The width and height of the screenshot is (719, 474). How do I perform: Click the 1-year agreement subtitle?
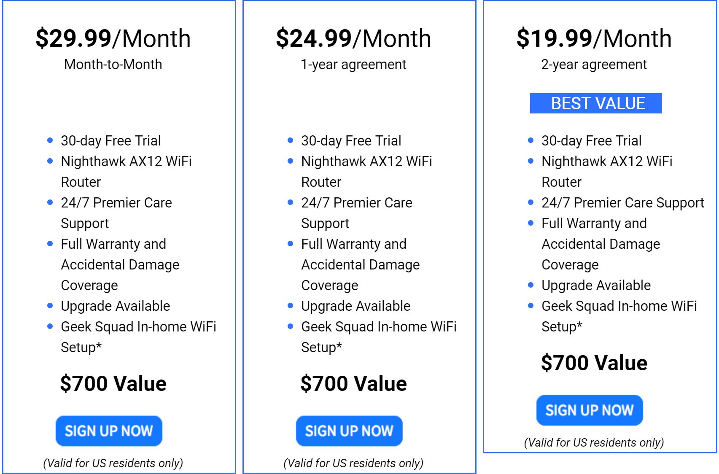(353, 65)
